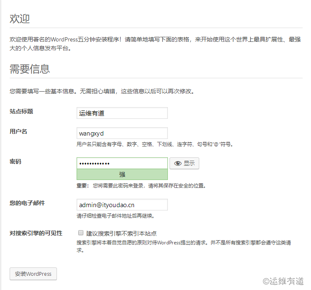Select the masked 密码 input field
Screen dimensions: 311x290
[x=122, y=163]
